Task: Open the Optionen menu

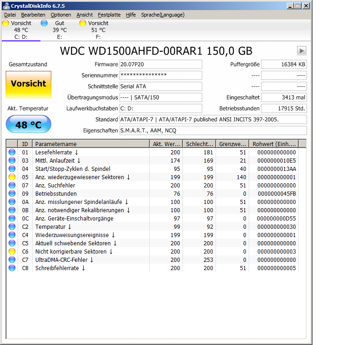Action: (61, 15)
